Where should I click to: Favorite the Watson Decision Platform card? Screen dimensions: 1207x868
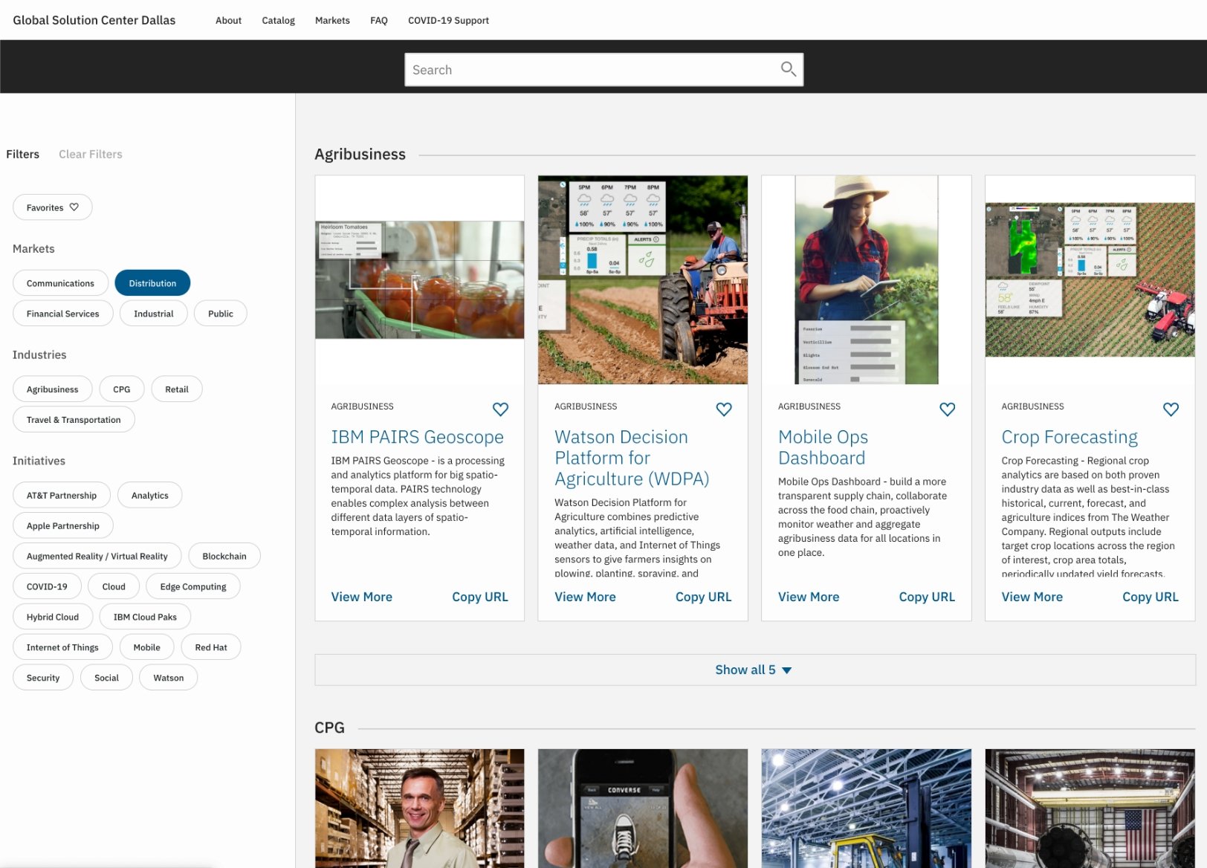724,409
